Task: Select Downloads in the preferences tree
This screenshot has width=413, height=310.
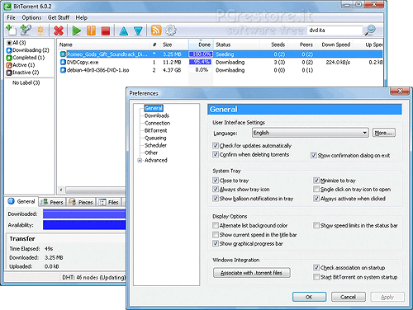Action: pos(157,115)
